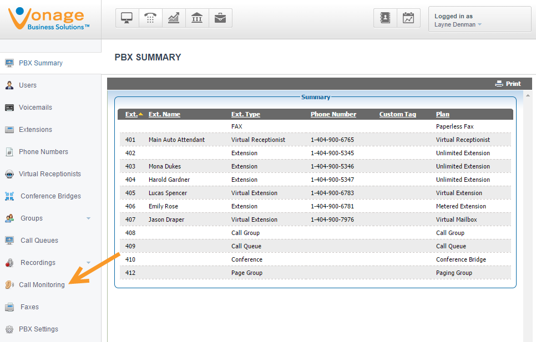Toggle the Ext. column sort arrow
Screen dimensions: 536x342
140,114
